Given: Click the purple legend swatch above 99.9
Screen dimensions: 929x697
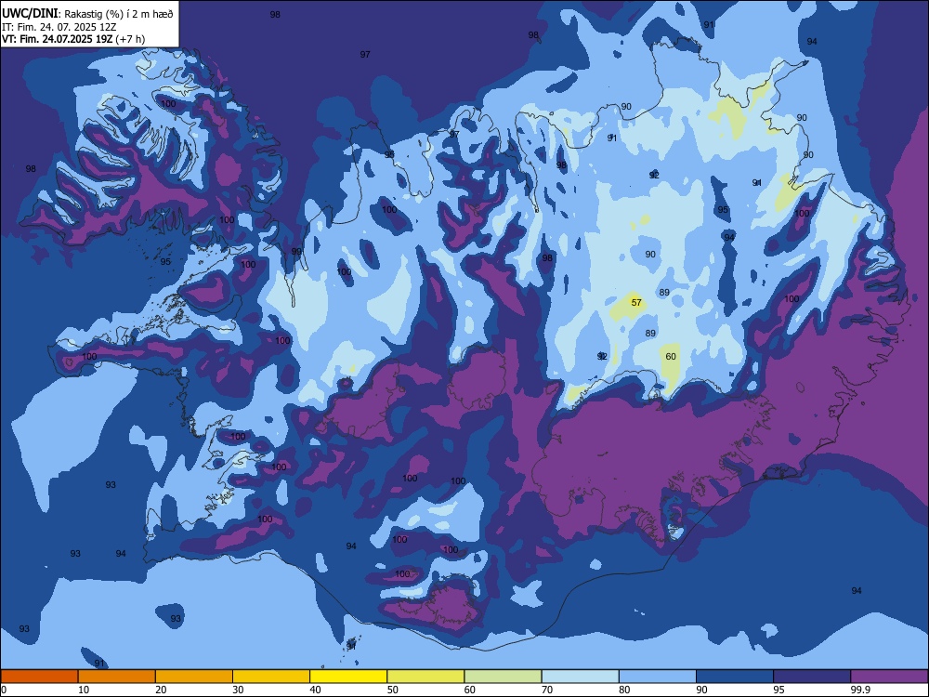Looking at the screenshot, I should point(889,677).
